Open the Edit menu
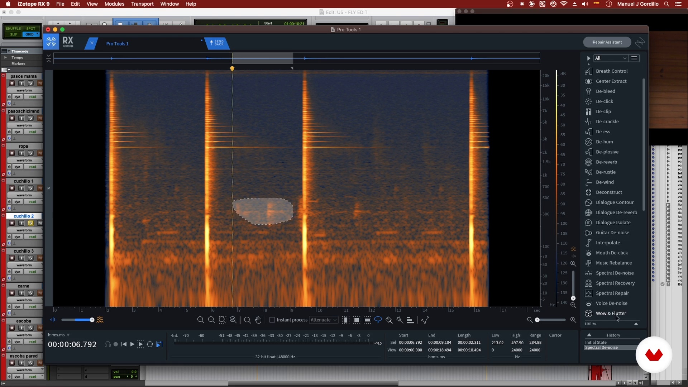This screenshot has height=387, width=688. pyautogui.click(x=75, y=4)
